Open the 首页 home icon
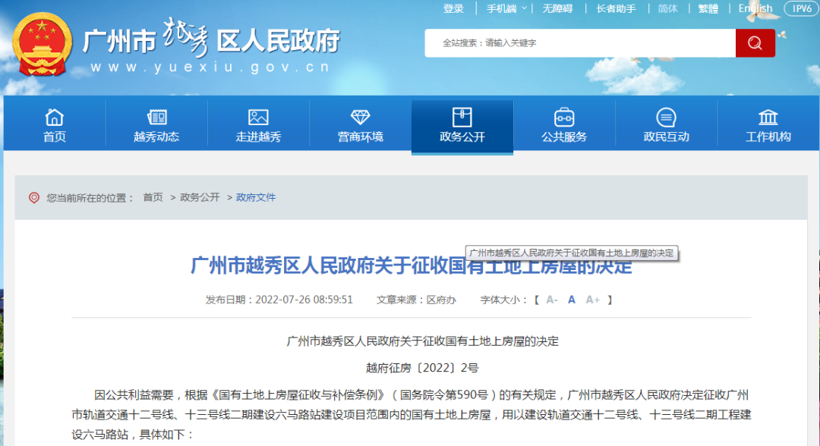 [x=54, y=118]
